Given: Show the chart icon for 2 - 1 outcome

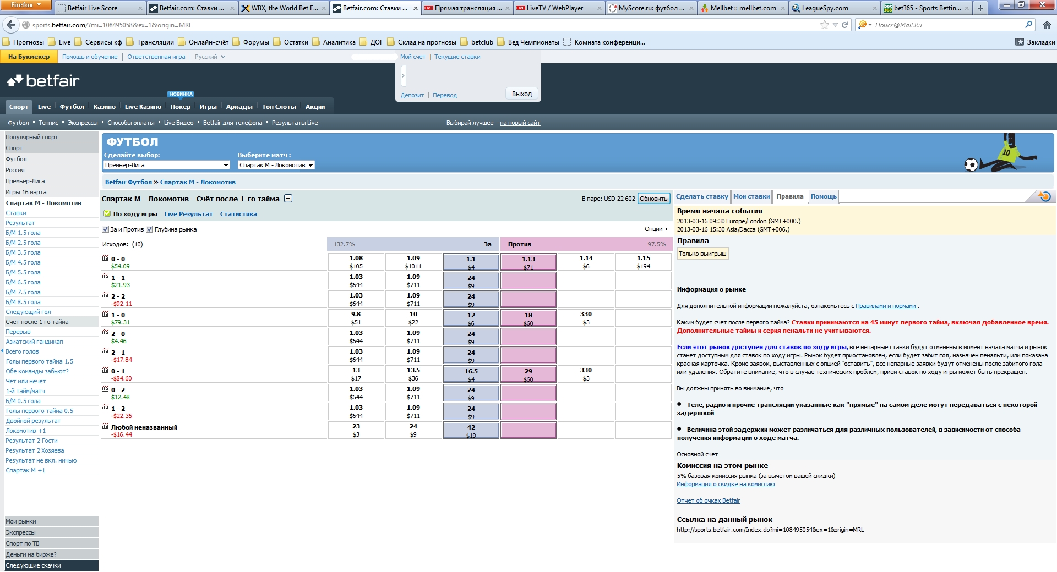Looking at the screenshot, I should 105,351.
